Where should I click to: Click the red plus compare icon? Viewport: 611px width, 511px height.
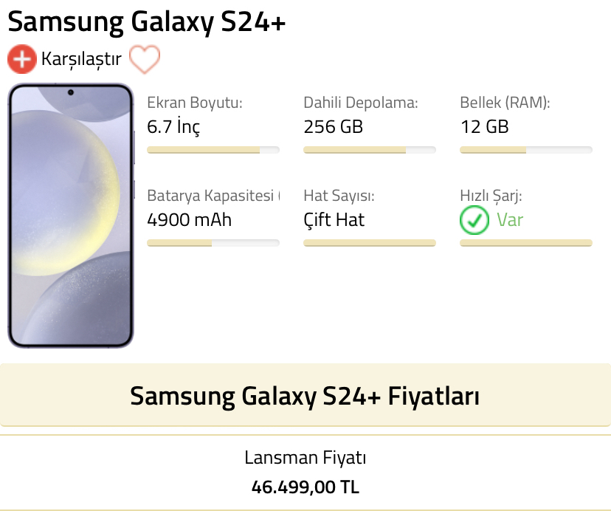(21, 59)
